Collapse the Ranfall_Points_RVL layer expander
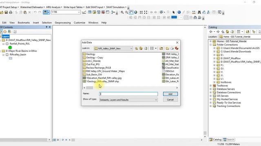The height and width of the screenshot is (146, 261). pyautogui.click(x=3, y=44)
